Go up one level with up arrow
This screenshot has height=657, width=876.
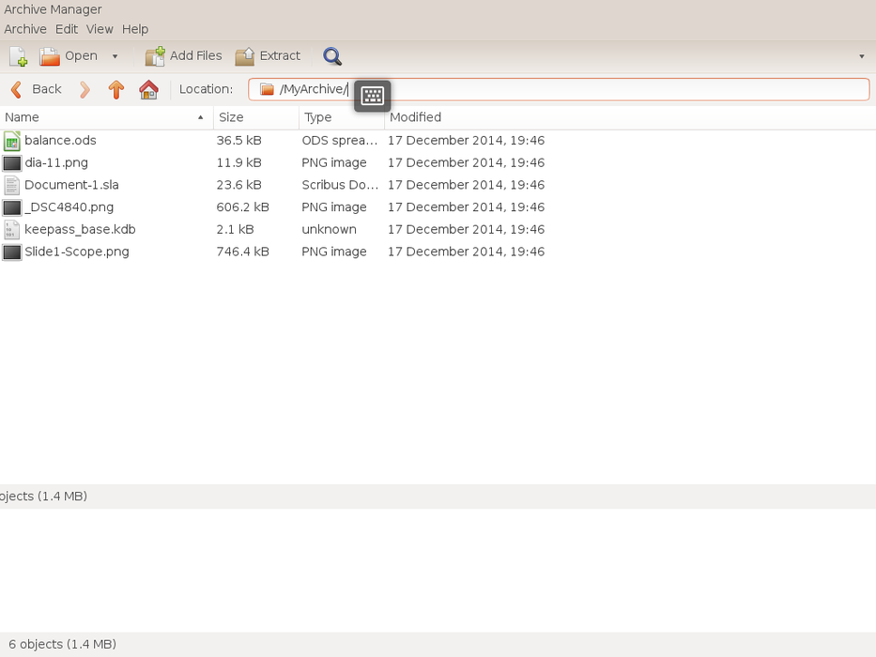click(x=116, y=89)
